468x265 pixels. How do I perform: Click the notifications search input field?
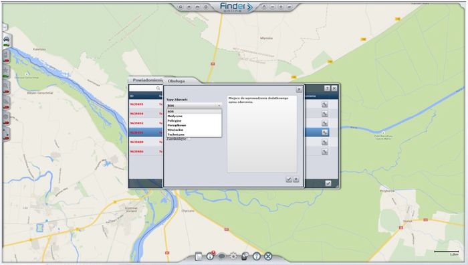[x=145, y=88]
